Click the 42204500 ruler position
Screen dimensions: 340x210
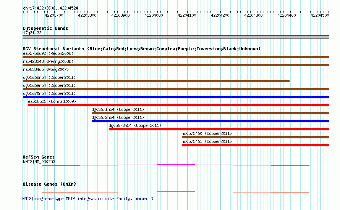(x=320, y=15)
